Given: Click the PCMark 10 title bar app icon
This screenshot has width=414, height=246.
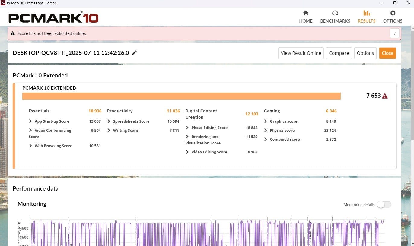Looking at the screenshot, I should click(3, 3).
